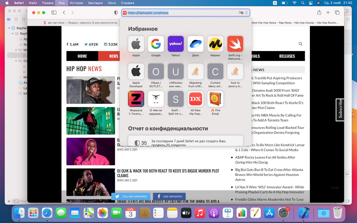Open the Файл menu
This screenshot has width=357, height=223.
[33, 3]
